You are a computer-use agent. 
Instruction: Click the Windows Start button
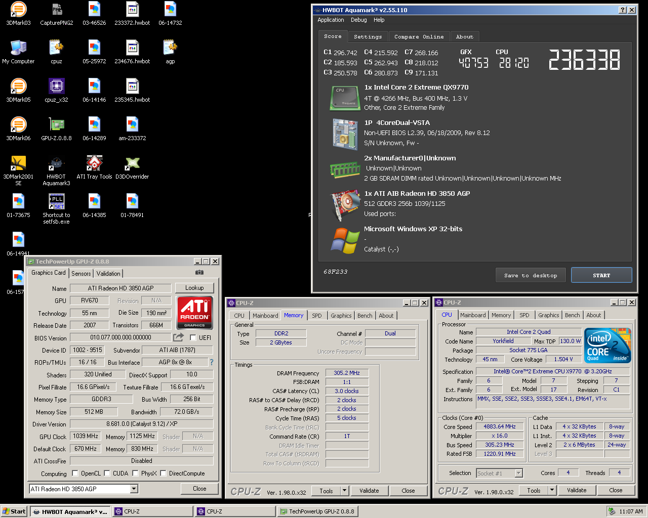tap(14, 511)
